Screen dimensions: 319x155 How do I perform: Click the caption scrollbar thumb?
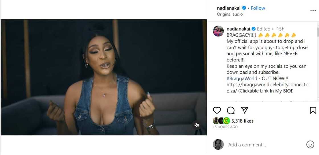tap(318, 32)
